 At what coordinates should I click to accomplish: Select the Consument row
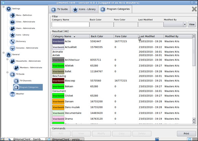click(x=122, y=91)
